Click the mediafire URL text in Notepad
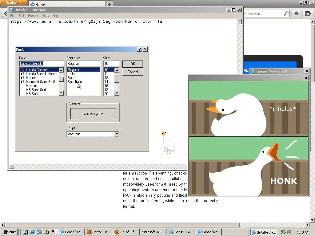Image resolution: width=315 pixels, height=236 pixels. (86, 21)
